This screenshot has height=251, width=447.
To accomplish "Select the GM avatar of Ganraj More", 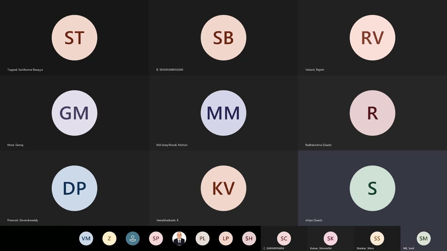I will coord(74,113).
